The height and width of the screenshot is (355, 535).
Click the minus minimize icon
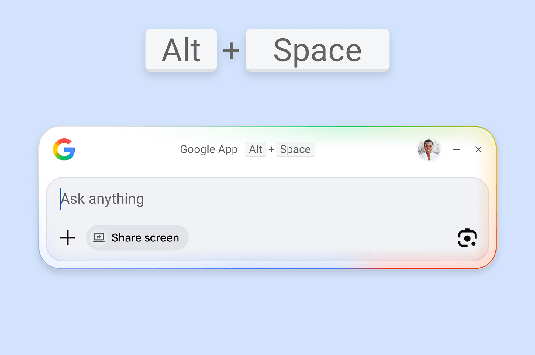(x=456, y=149)
